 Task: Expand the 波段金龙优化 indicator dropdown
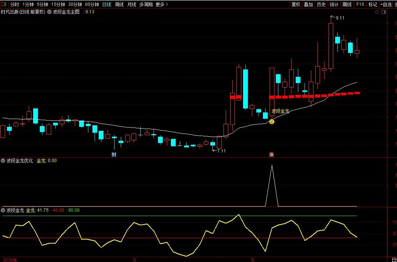tap(3, 161)
